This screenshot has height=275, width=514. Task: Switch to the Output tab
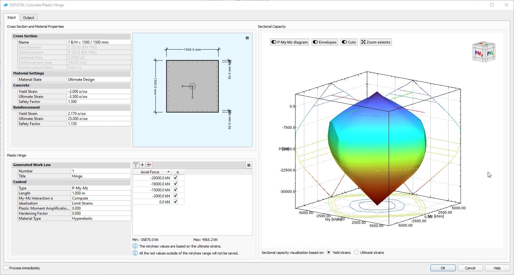click(x=28, y=18)
